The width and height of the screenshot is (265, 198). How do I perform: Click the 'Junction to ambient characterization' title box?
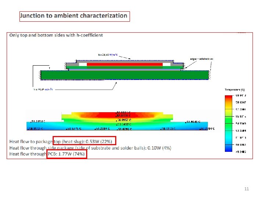(x=74, y=16)
